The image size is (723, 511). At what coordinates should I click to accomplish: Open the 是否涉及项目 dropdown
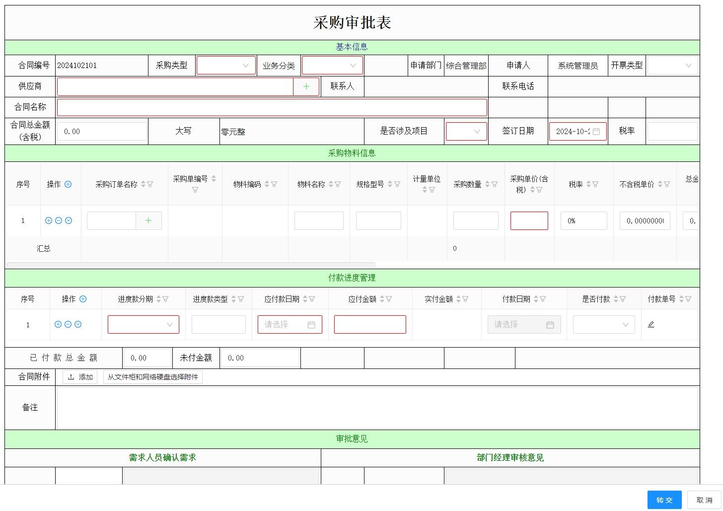[466, 132]
